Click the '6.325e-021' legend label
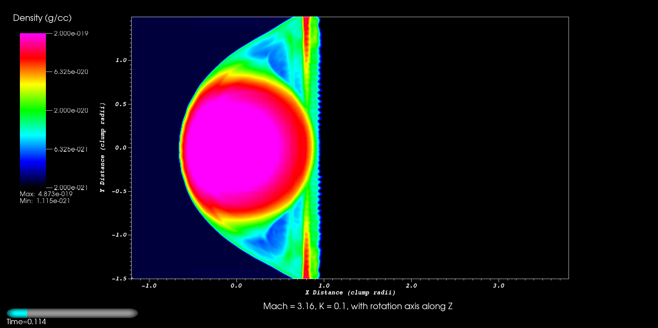 click(x=71, y=149)
